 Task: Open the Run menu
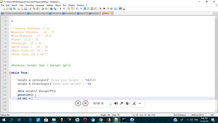click(65, 5)
